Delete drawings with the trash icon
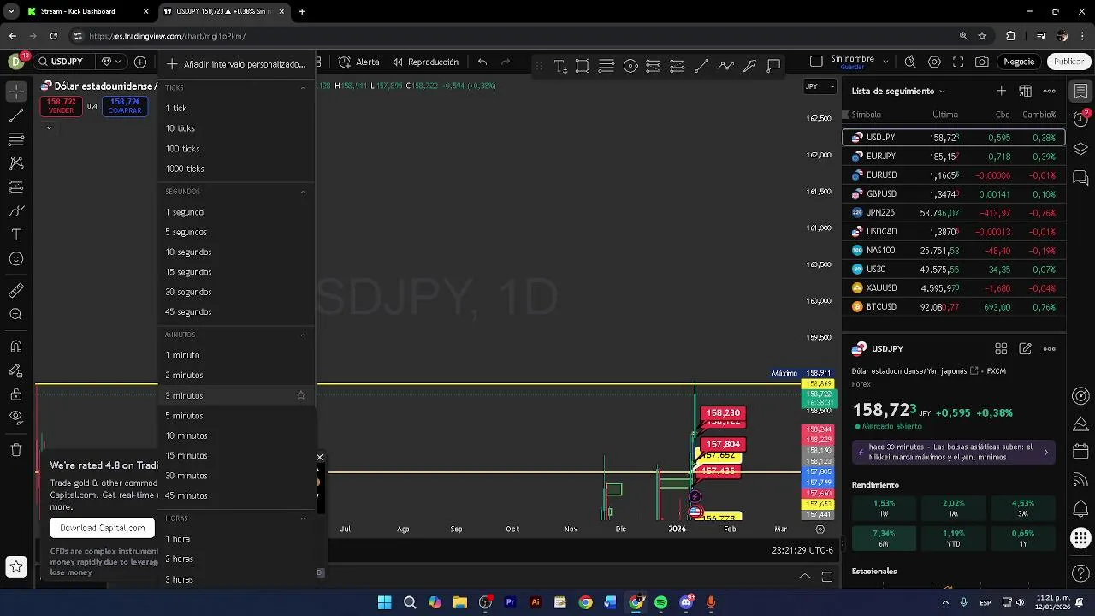The width and height of the screenshot is (1095, 616). pyautogui.click(x=16, y=450)
